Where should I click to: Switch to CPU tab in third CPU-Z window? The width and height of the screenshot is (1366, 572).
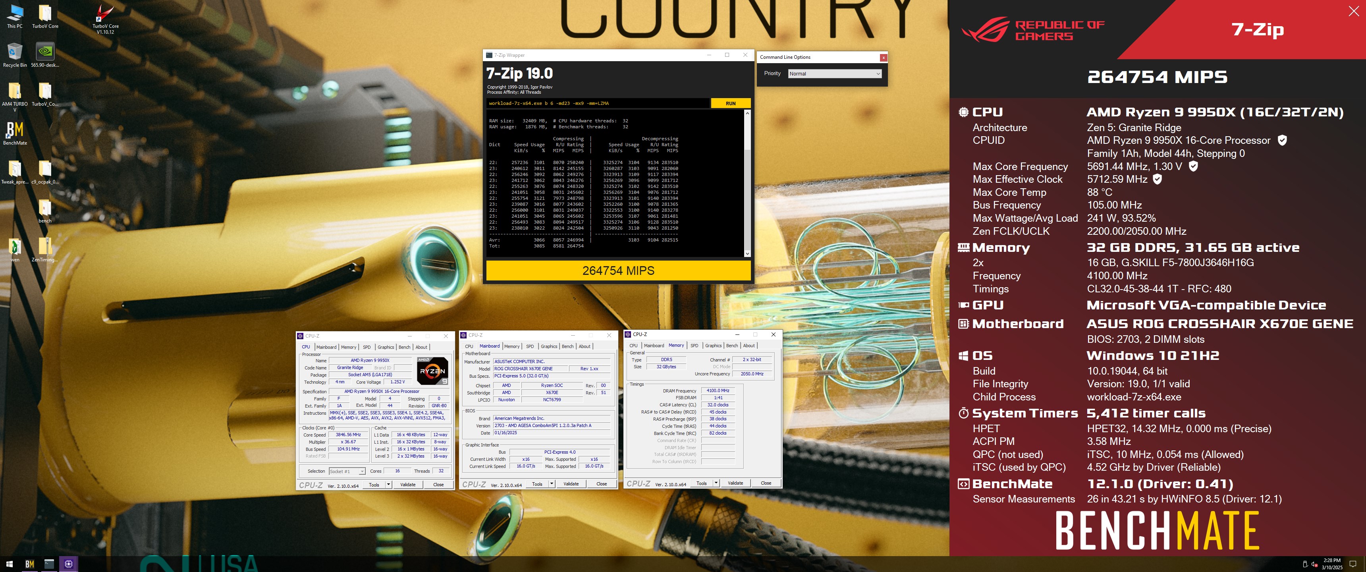pyautogui.click(x=633, y=346)
